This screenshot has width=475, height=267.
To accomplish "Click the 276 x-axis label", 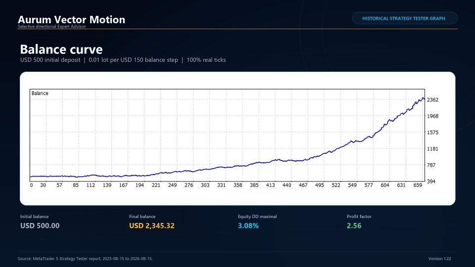I will click(x=189, y=185).
